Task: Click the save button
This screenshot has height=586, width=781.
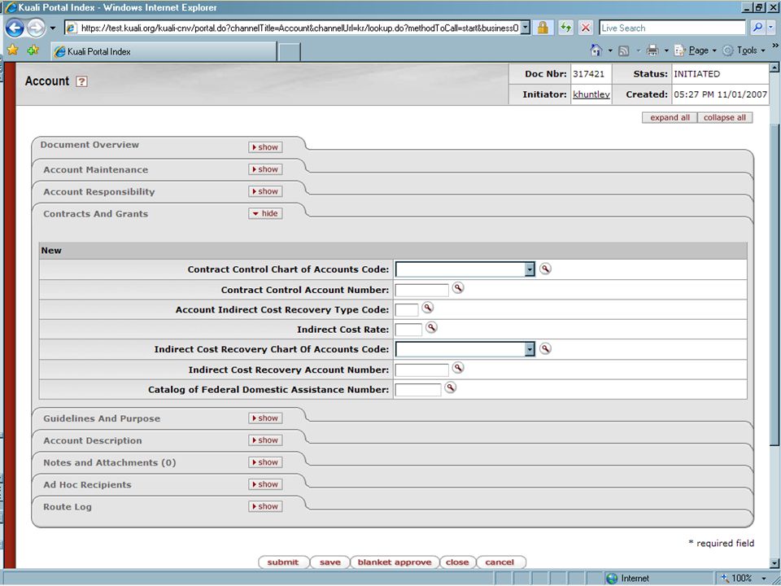Action: pos(329,562)
